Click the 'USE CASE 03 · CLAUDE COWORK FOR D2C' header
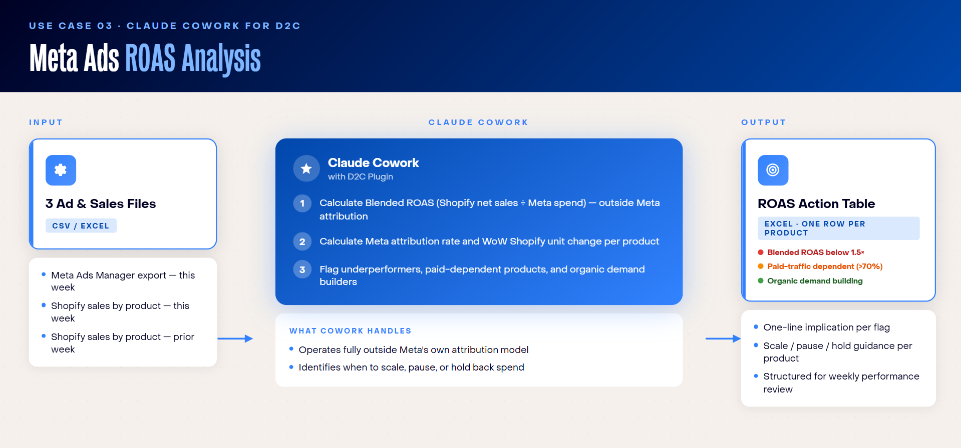The height and width of the screenshot is (448, 961). 165,25
